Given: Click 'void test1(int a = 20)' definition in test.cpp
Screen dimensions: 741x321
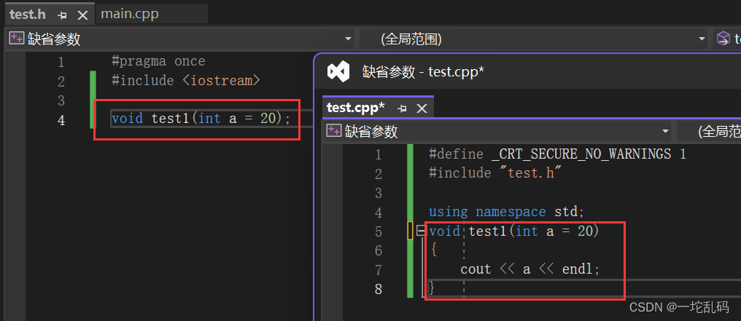Looking at the screenshot, I should click(513, 231).
